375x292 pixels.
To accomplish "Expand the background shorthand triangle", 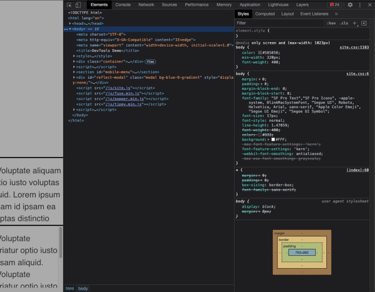I will click(x=268, y=140).
